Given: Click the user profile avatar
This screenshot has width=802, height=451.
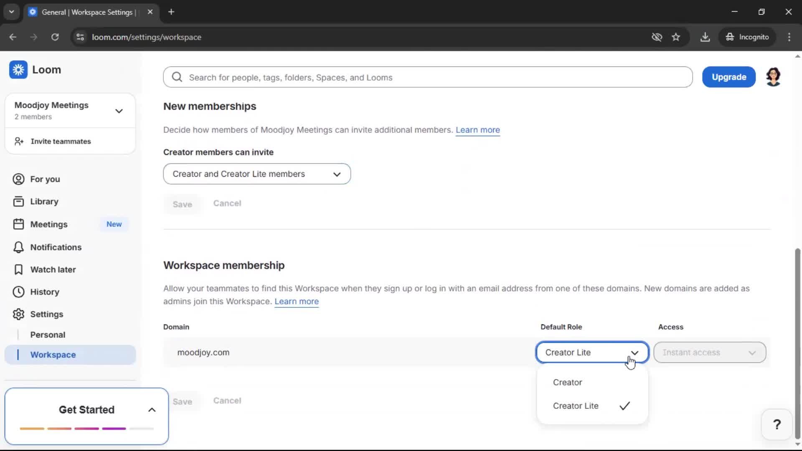Looking at the screenshot, I should pos(773,77).
